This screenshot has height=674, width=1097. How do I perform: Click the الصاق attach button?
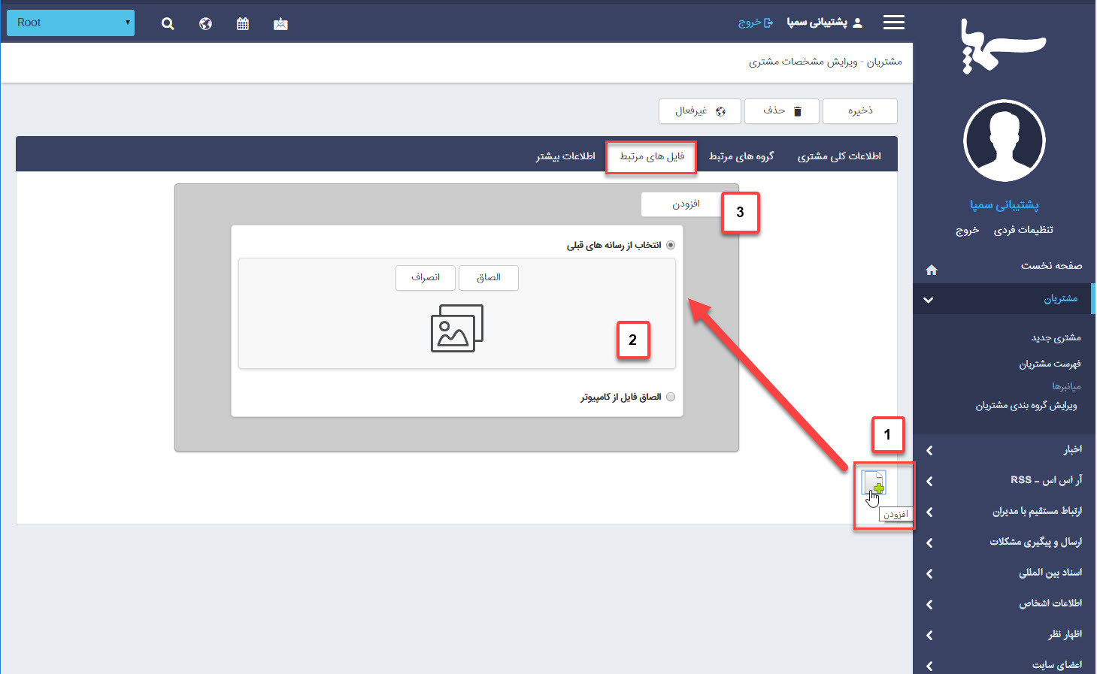(488, 277)
